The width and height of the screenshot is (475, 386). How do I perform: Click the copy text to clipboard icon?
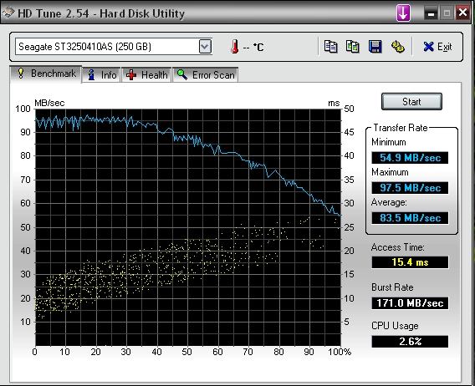point(330,47)
